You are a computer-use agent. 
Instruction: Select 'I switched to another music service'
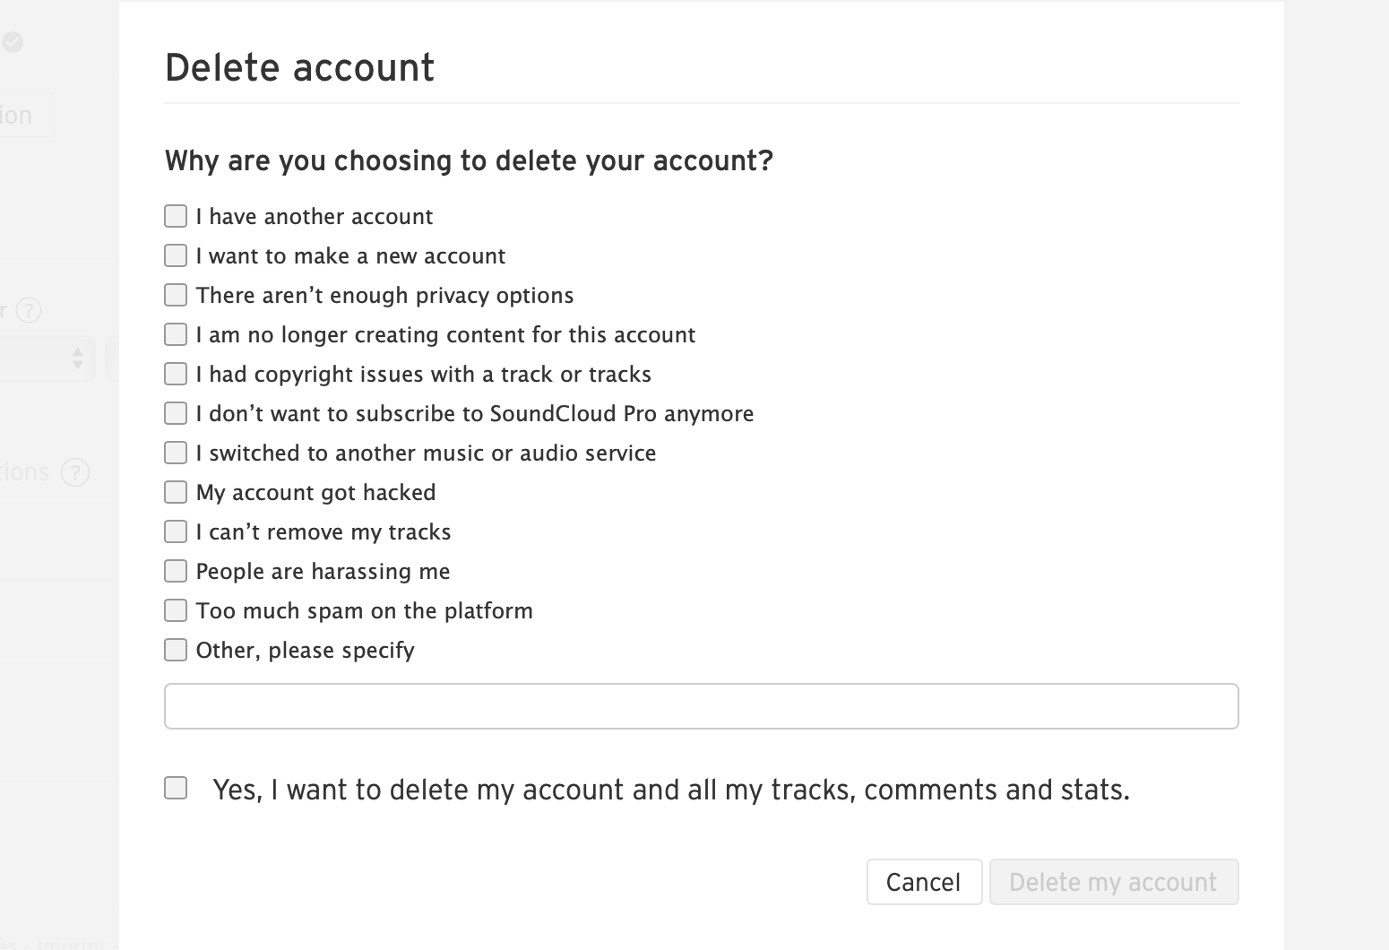click(x=176, y=452)
